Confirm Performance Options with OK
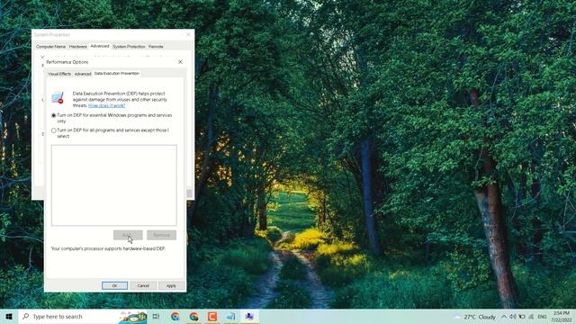 114,286
